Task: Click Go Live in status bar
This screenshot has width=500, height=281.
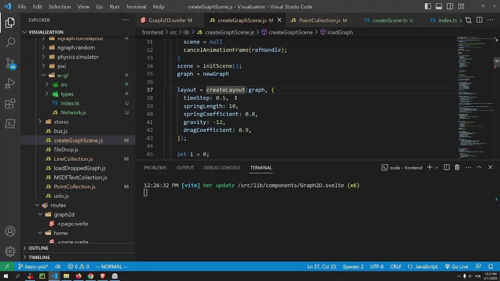Action: click(457, 267)
